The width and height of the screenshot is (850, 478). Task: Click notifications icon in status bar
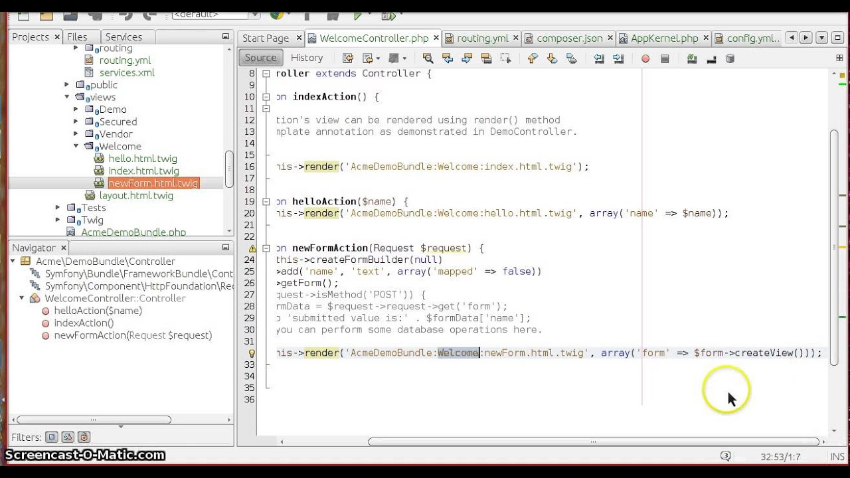coord(726,456)
